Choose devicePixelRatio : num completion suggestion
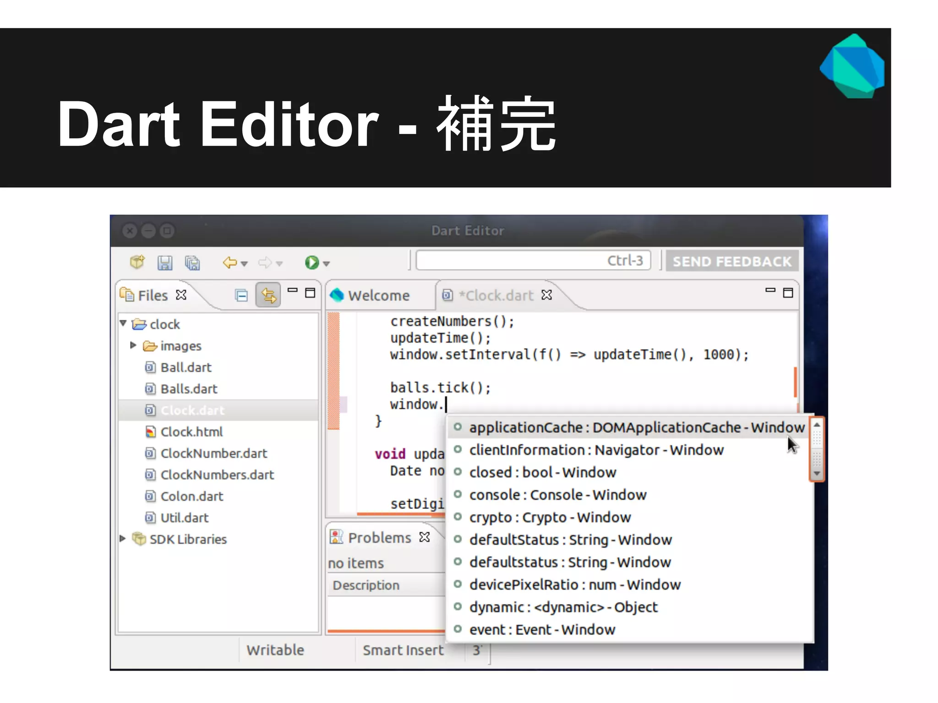The image size is (938, 703). (x=628, y=584)
